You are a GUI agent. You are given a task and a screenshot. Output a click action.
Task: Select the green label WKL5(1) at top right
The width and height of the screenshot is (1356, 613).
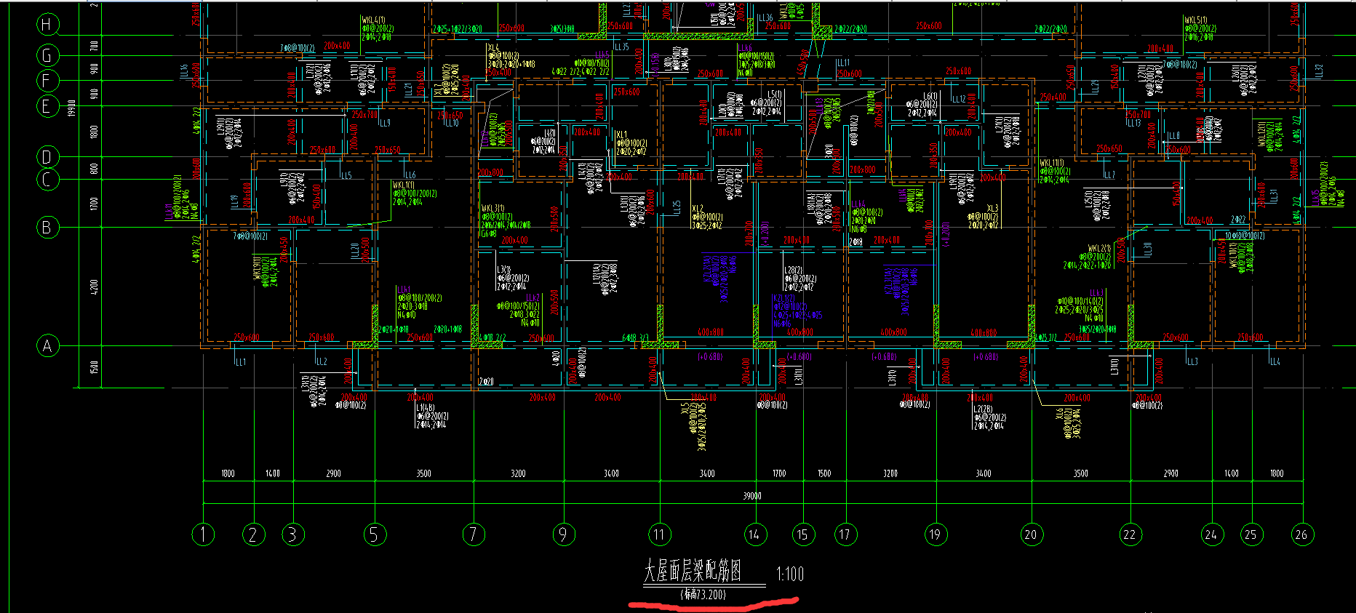click(1196, 20)
